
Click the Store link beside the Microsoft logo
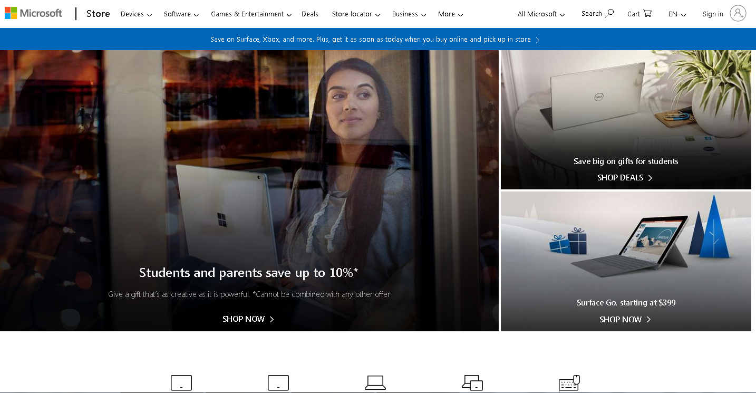(x=98, y=14)
